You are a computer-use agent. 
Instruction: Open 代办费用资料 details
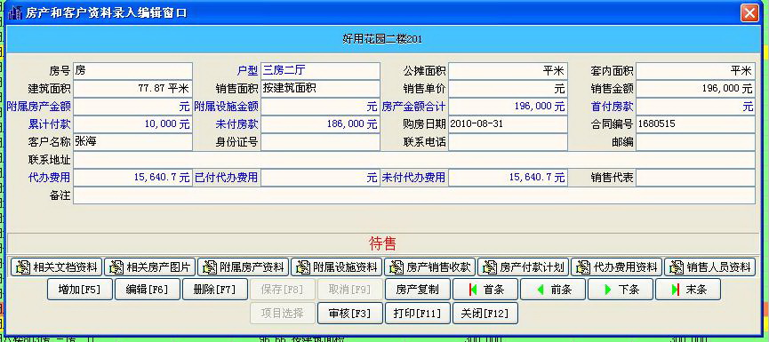pos(616,267)
